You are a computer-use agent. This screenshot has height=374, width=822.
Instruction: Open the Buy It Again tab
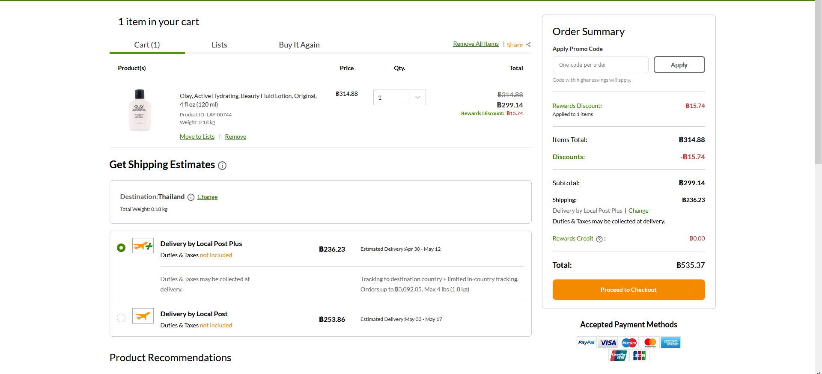tap(299, 45)
